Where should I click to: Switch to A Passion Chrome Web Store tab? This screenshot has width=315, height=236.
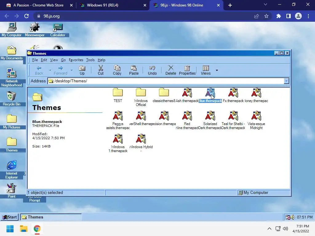(39, 5)
